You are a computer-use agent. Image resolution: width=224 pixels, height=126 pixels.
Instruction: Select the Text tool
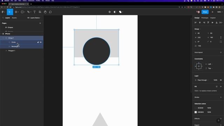point(35,12)
